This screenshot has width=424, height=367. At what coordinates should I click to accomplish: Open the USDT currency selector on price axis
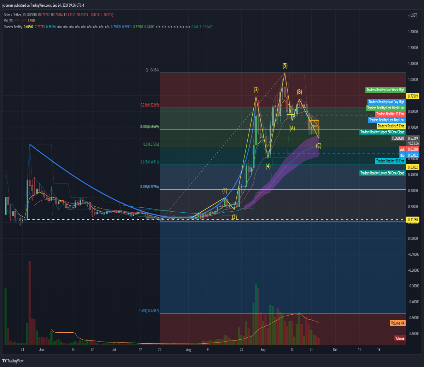point(413,15)
